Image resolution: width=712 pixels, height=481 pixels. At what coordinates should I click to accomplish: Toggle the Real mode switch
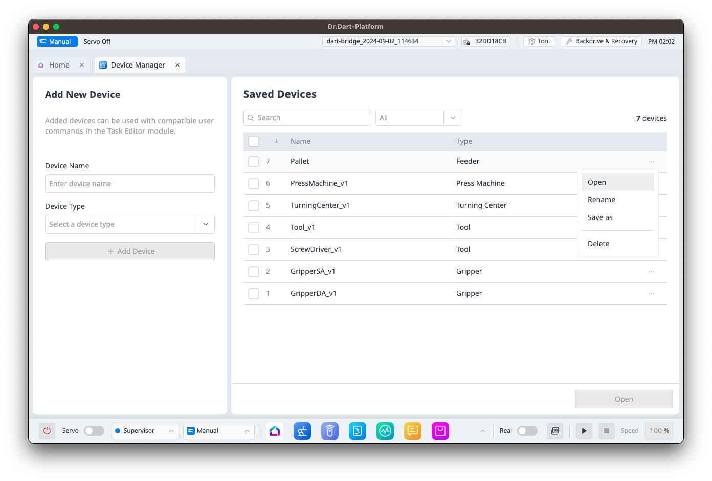(527, 431)
